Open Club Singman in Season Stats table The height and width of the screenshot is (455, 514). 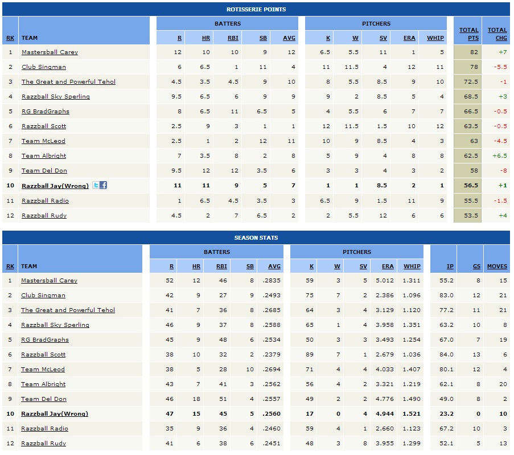43,295
